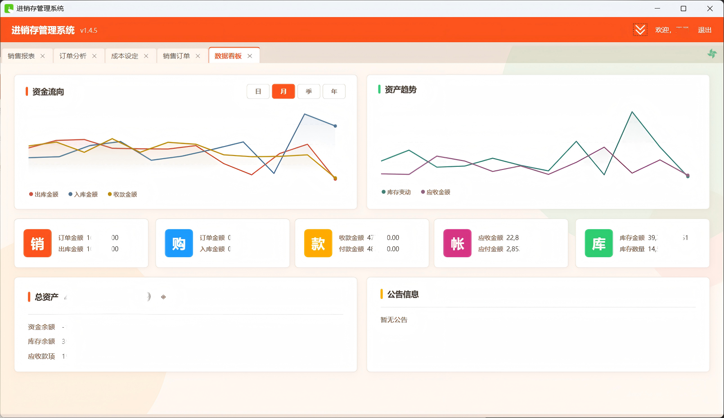Viewport: 724px width, 418px height.
Task: Select the 数据看板 tab
Action: 228,56
